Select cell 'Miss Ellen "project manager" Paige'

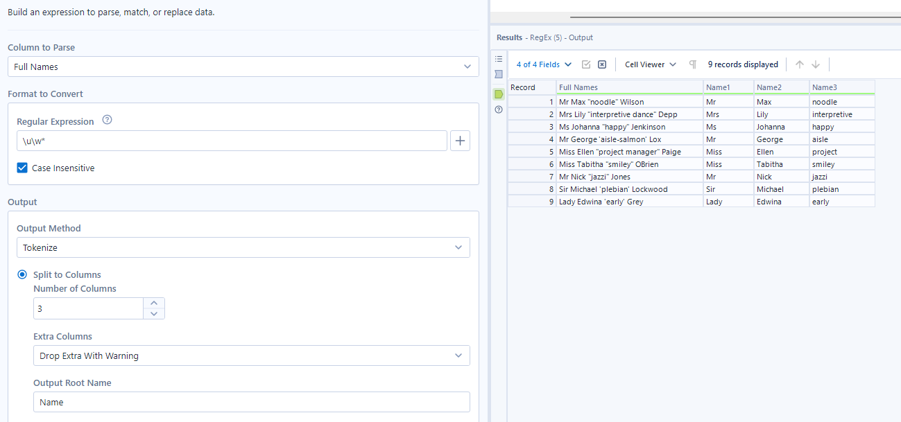[630, 152]
